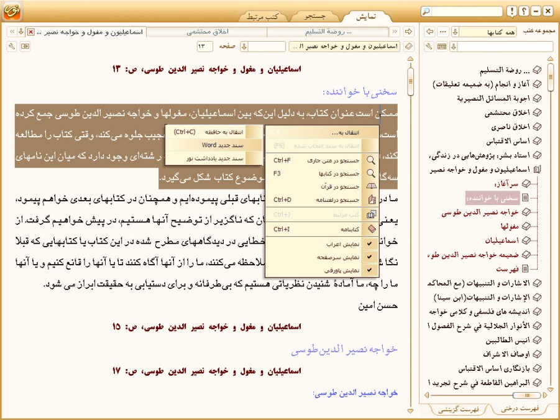The width and height of the screenshot is (560, 420).
Task: Open the filter box dropdown arrow in the book list panel
Action: click(x=454, y=47)
